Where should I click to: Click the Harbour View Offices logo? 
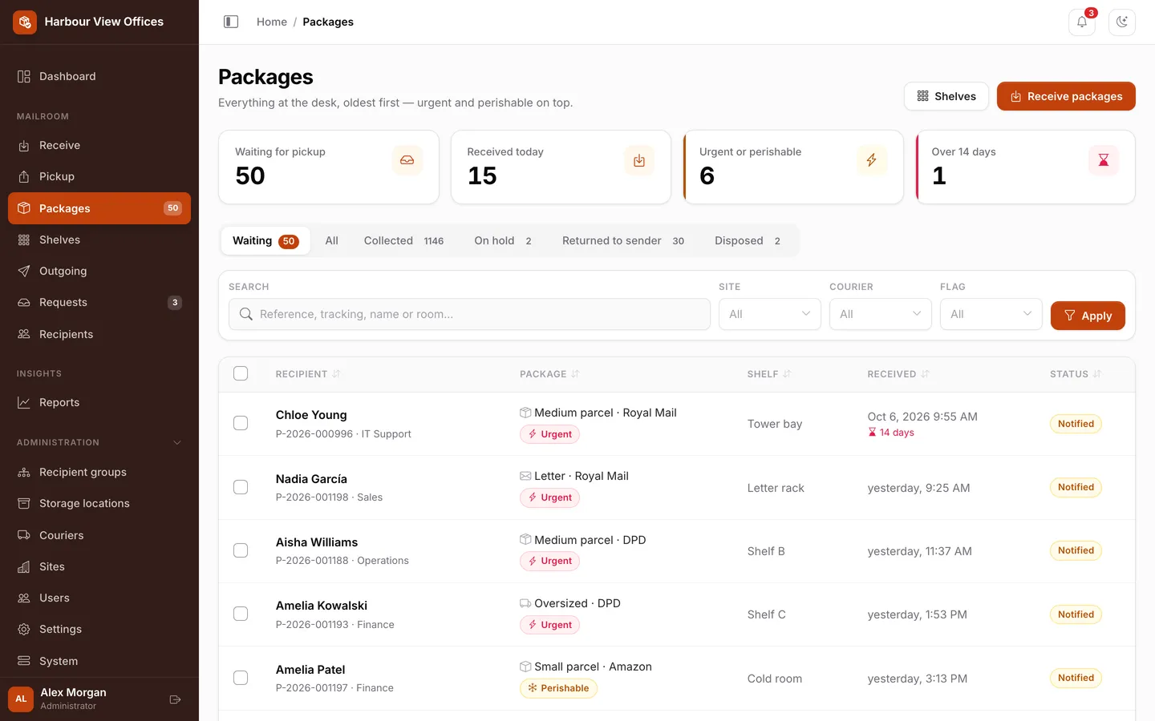25,22
